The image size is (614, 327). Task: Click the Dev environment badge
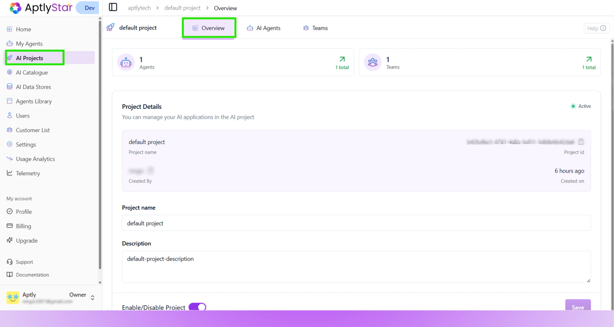pos(87,8)
